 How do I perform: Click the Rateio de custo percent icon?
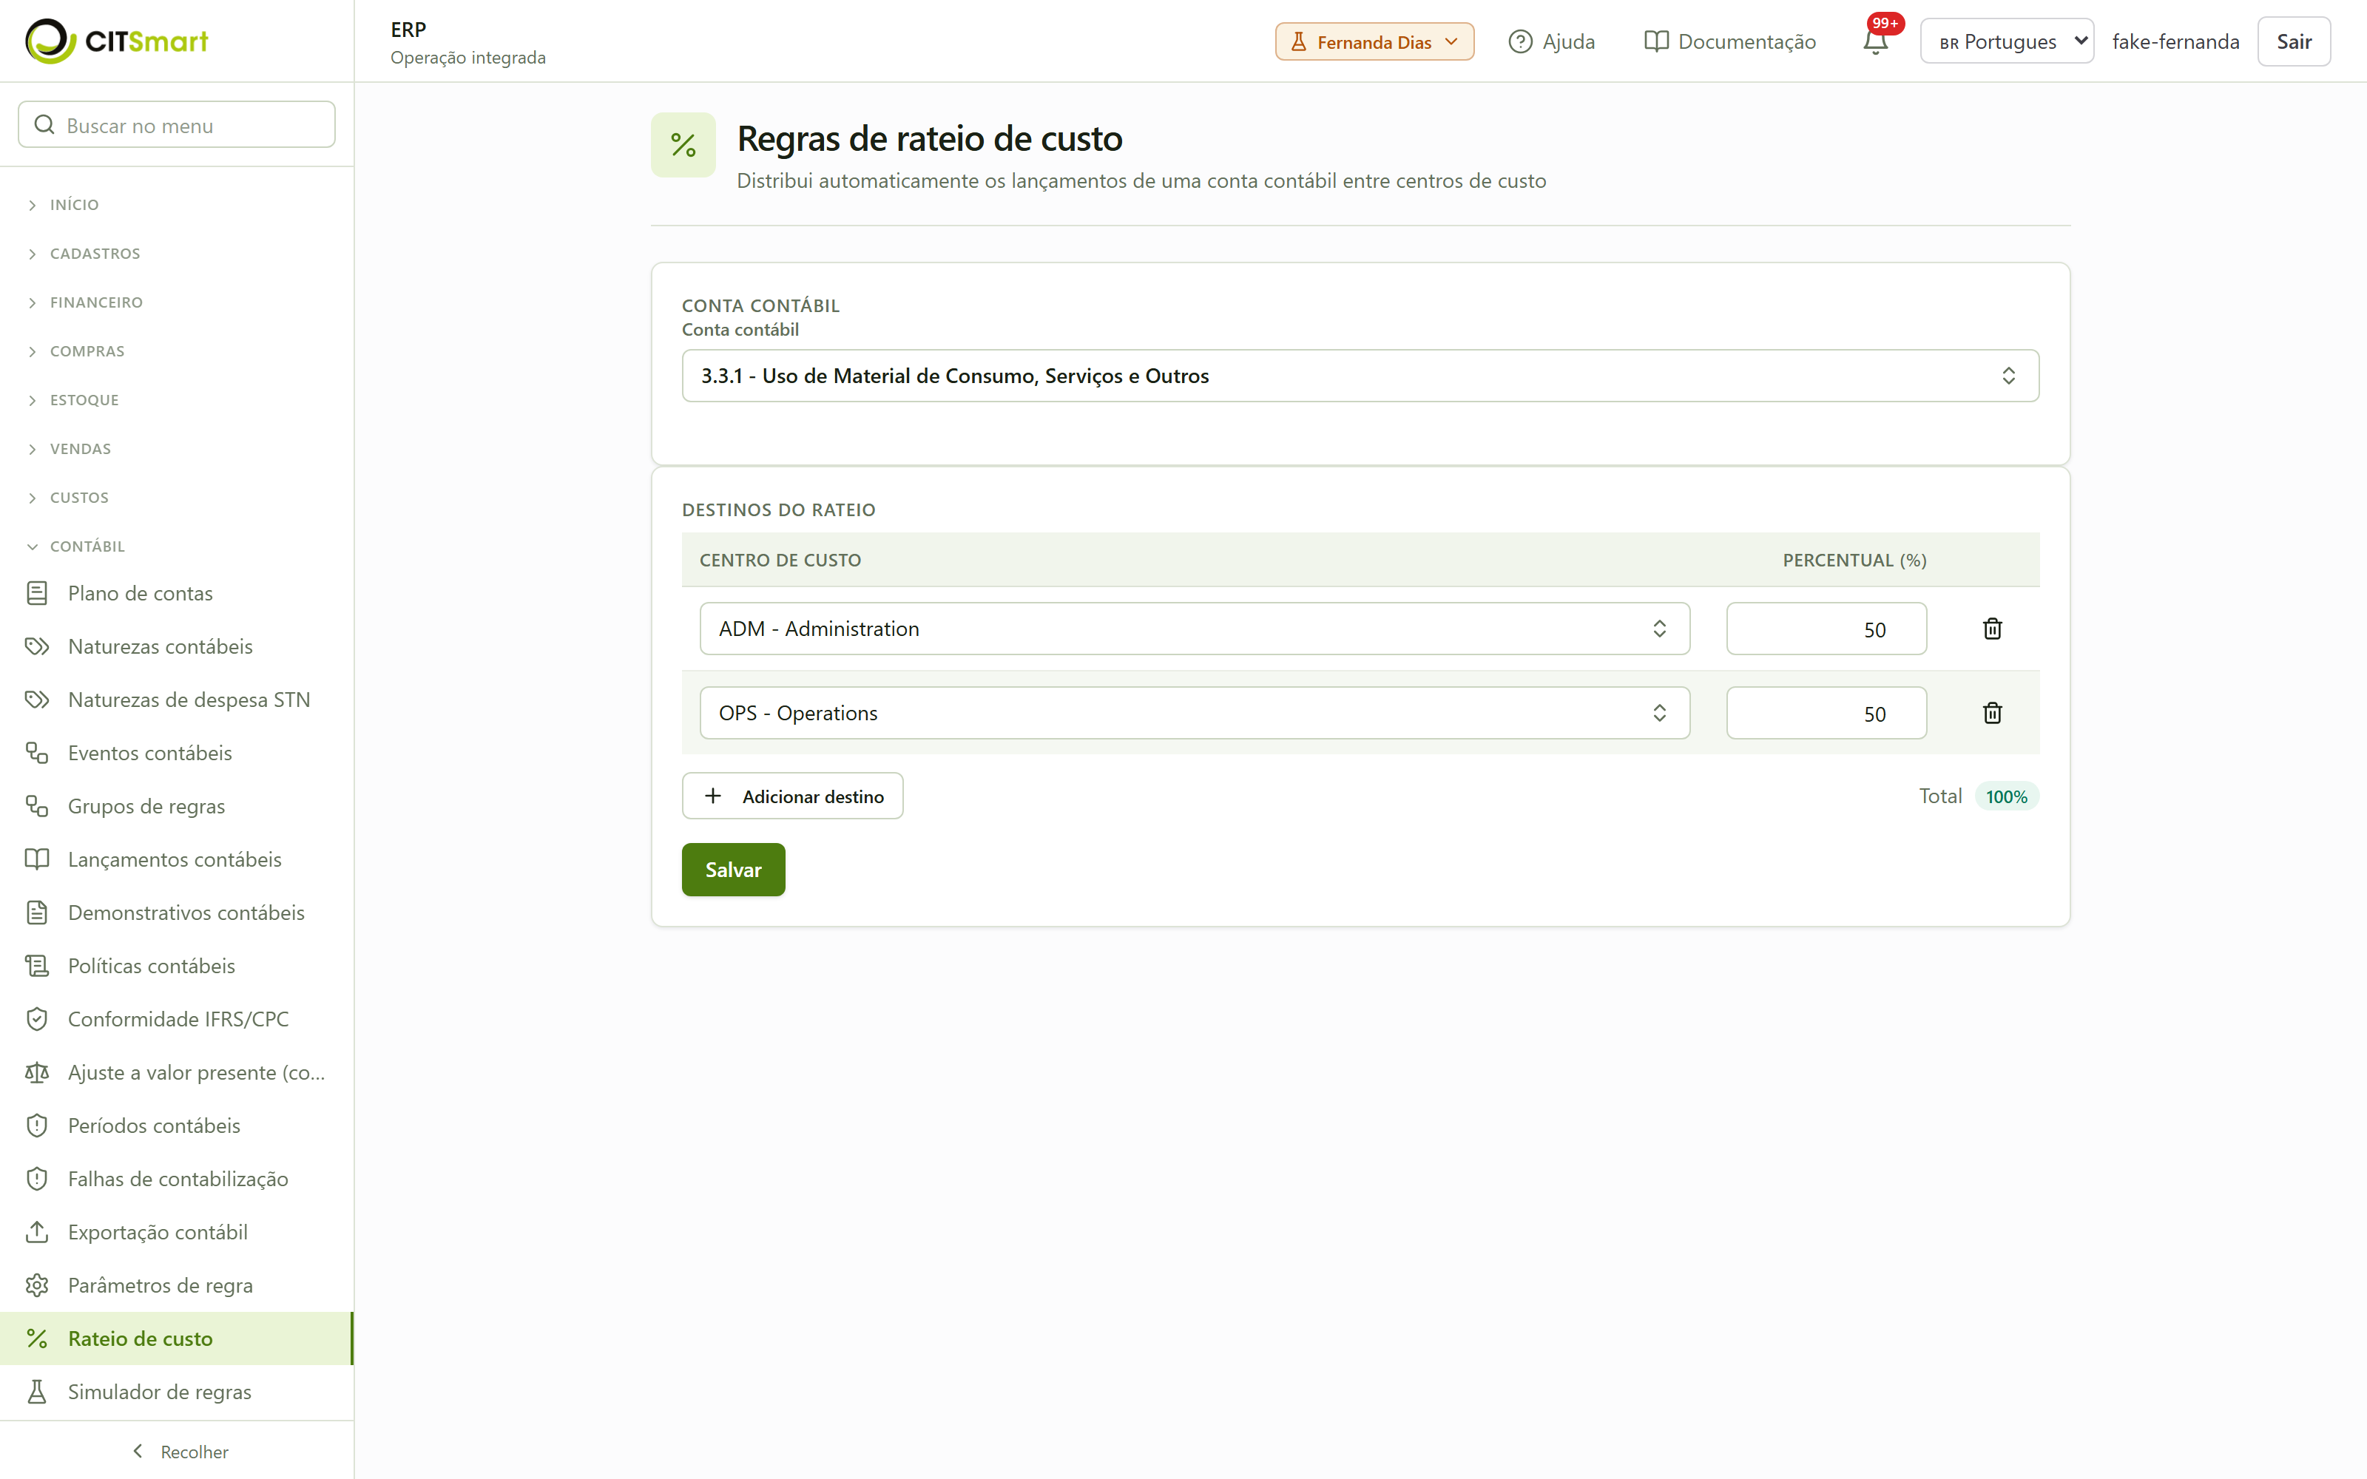[37, 1338]
